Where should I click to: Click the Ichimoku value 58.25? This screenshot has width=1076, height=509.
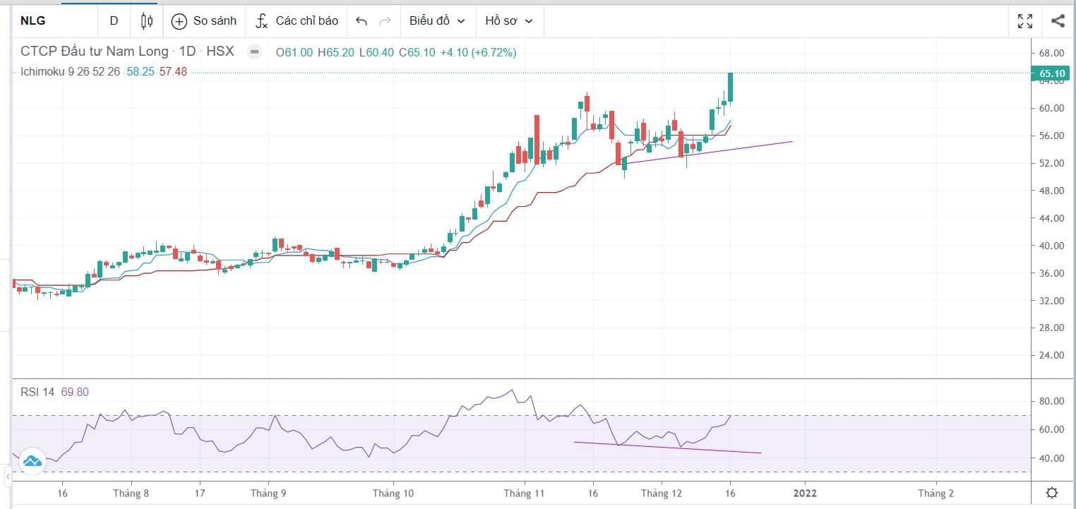pyautogui.click(x=141, y=71)
